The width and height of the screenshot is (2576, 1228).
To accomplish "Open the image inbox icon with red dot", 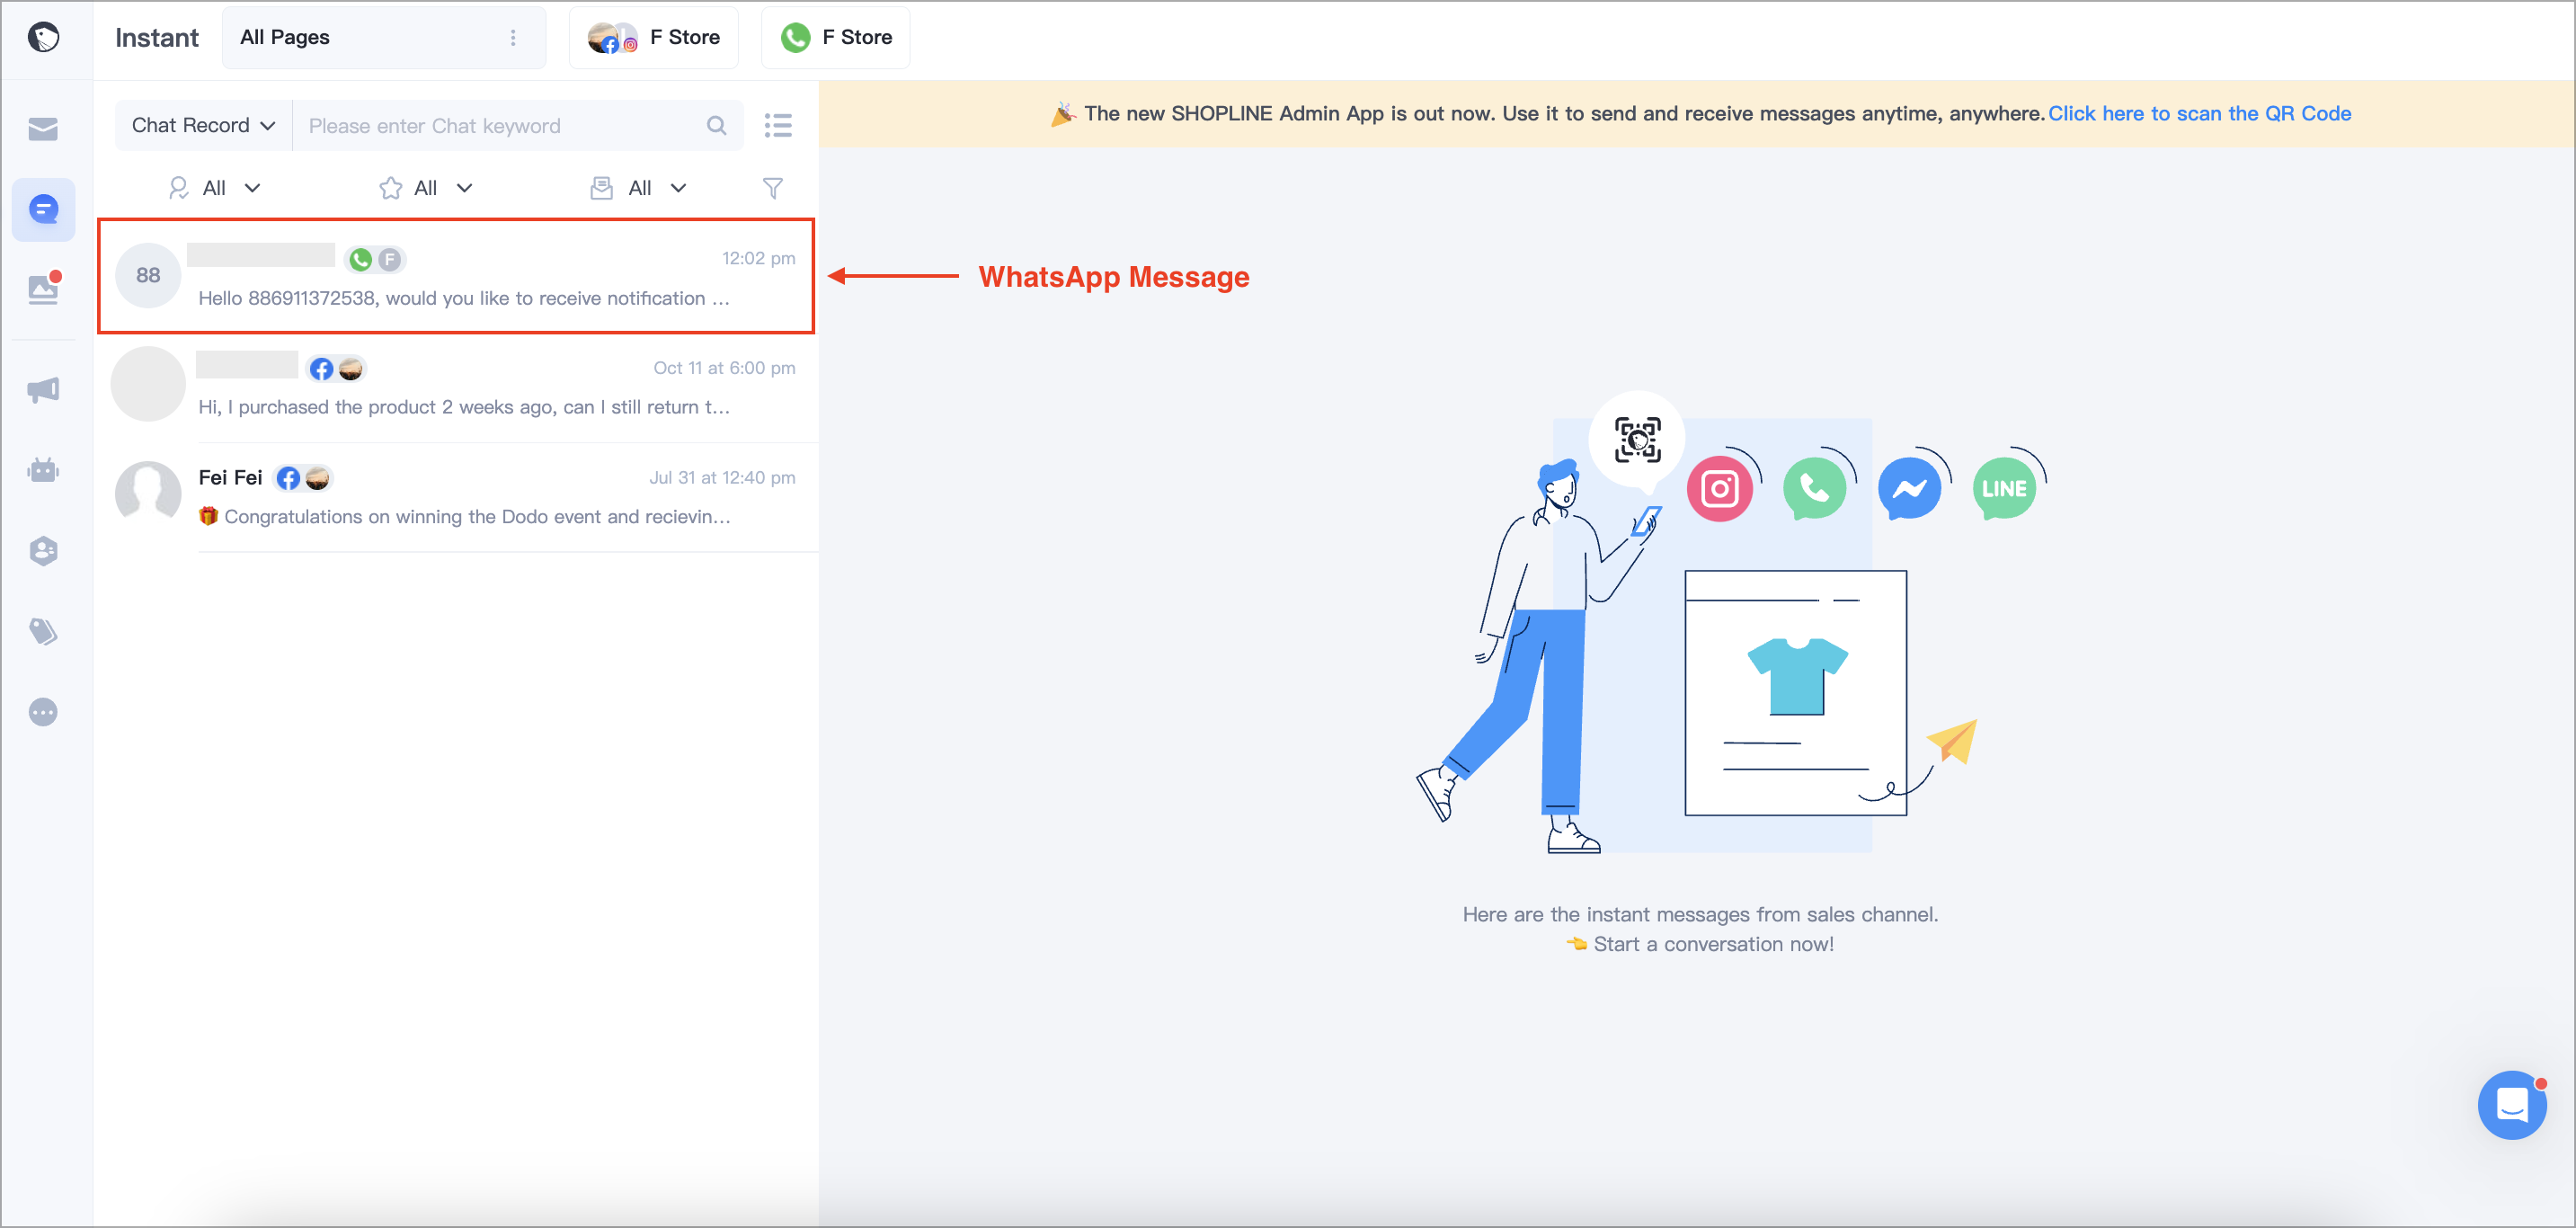I will coord(44,289).
